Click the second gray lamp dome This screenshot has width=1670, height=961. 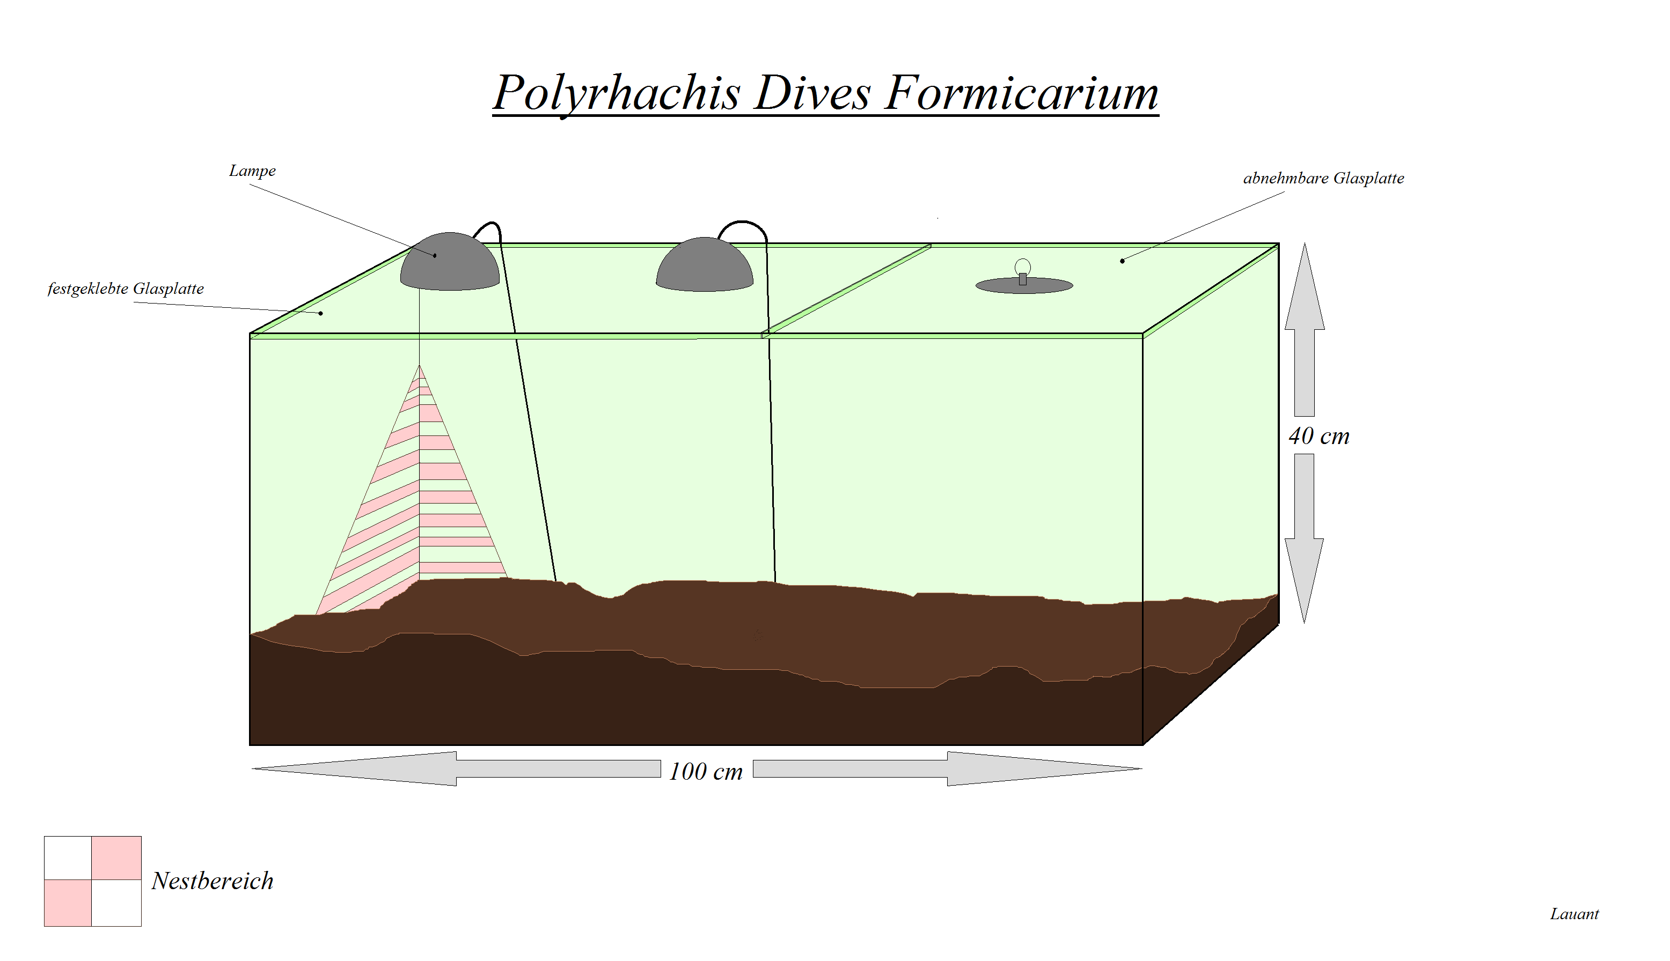pos(705,267)
